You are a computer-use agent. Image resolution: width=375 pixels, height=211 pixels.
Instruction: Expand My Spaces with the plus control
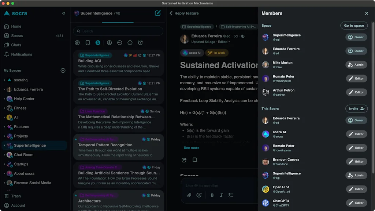click(63, 70)
